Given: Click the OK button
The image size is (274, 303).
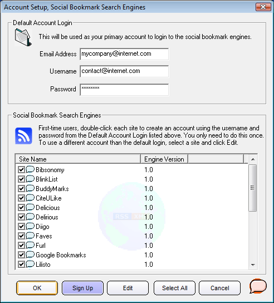Looking at the screenshot, I should 37,288.
